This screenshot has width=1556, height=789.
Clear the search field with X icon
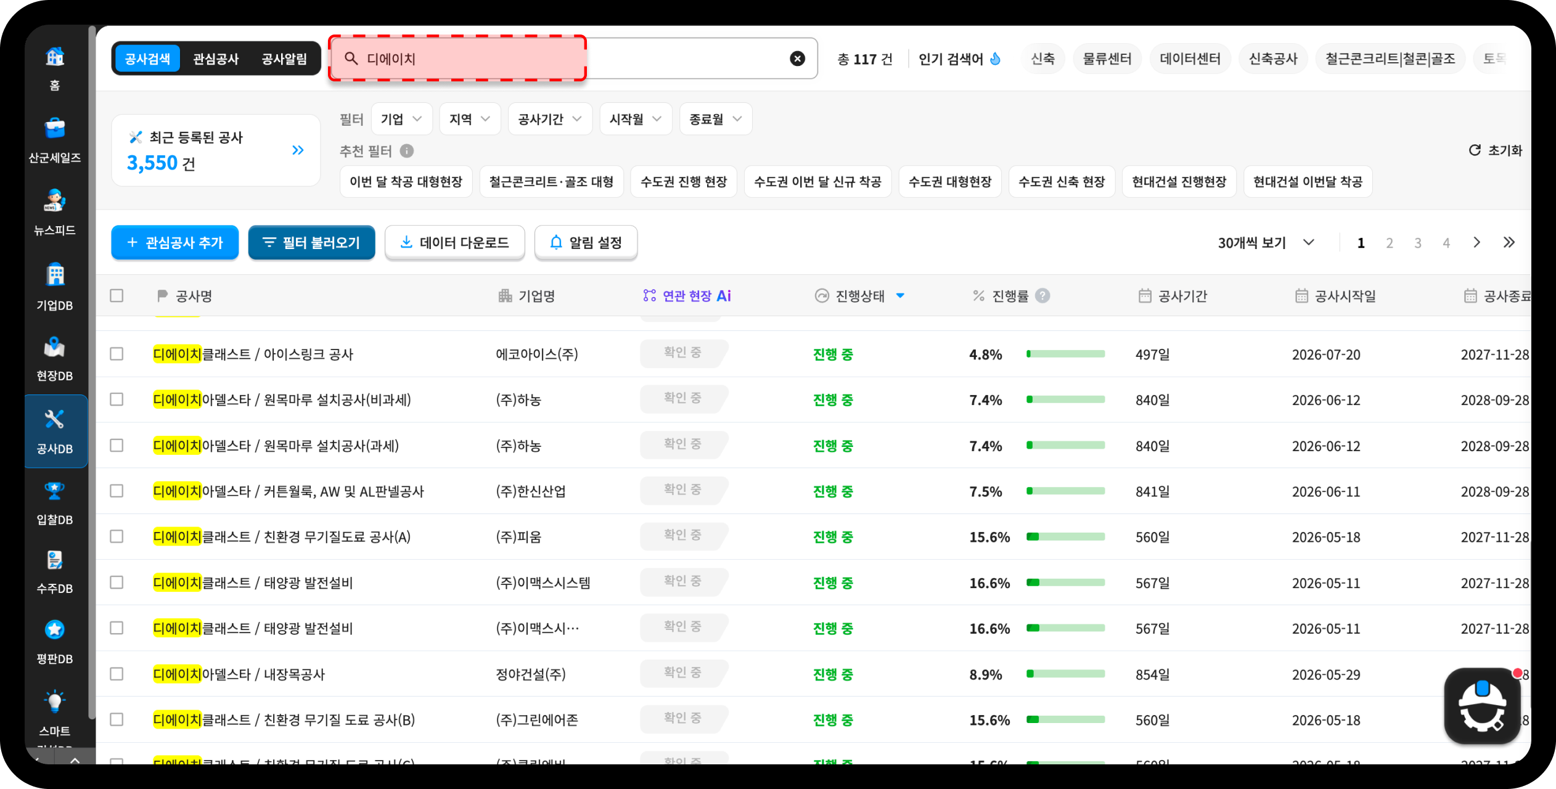click(x=797, y=59)
